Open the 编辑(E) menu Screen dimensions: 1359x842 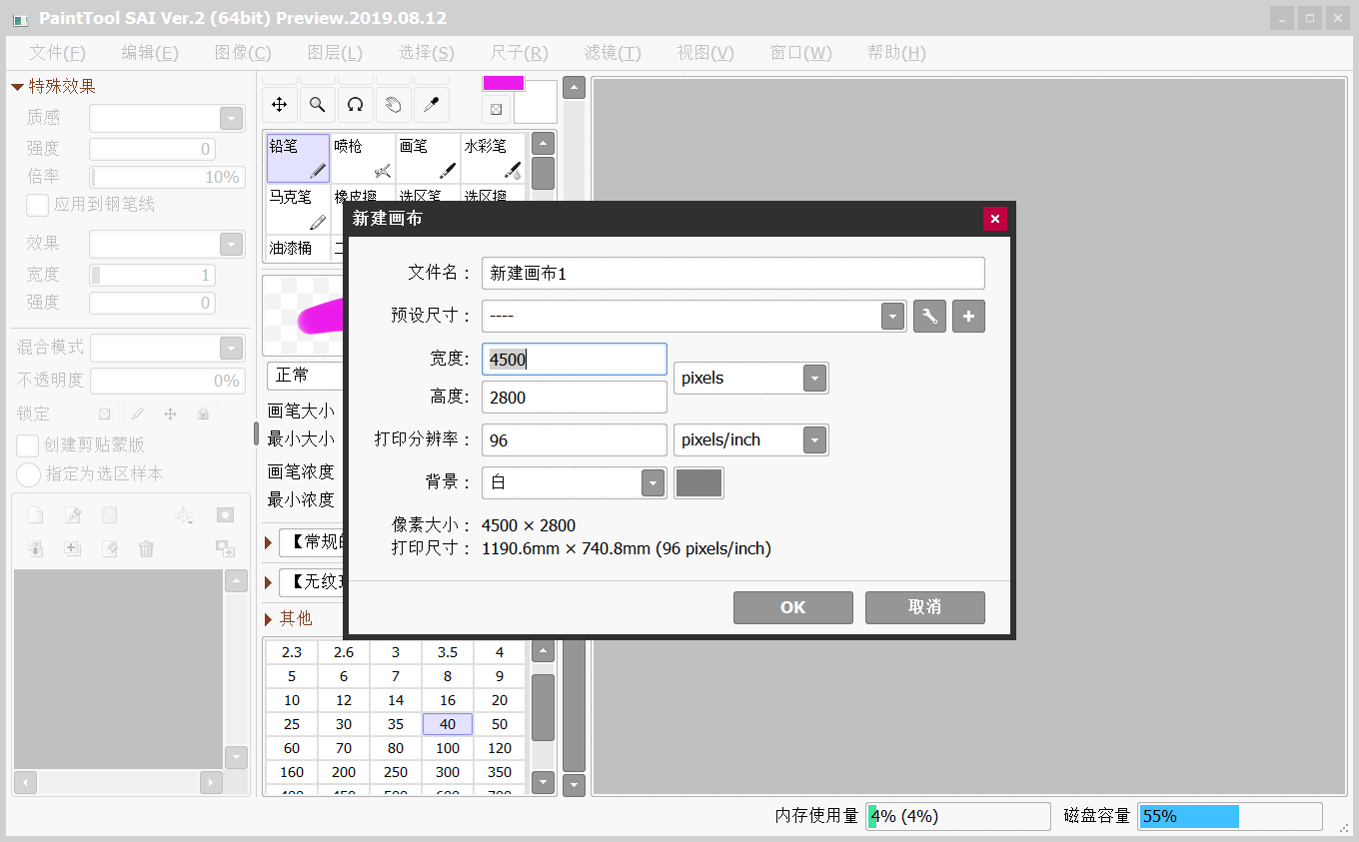pyautogui.click(x=150, y=53)
